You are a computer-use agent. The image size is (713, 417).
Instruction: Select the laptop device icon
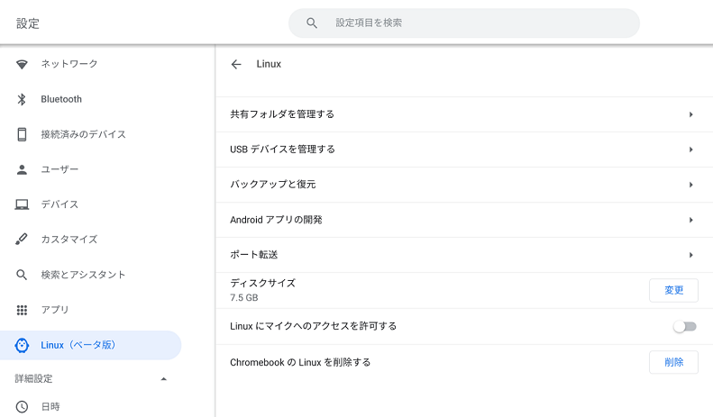pos(22,204)
